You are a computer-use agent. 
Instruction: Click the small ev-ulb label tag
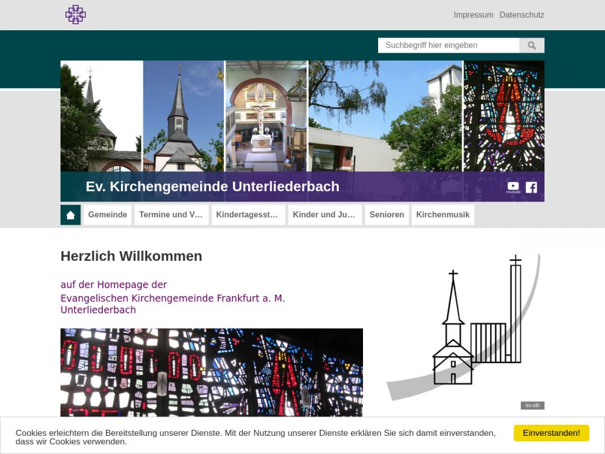click(x=532, y=406)
